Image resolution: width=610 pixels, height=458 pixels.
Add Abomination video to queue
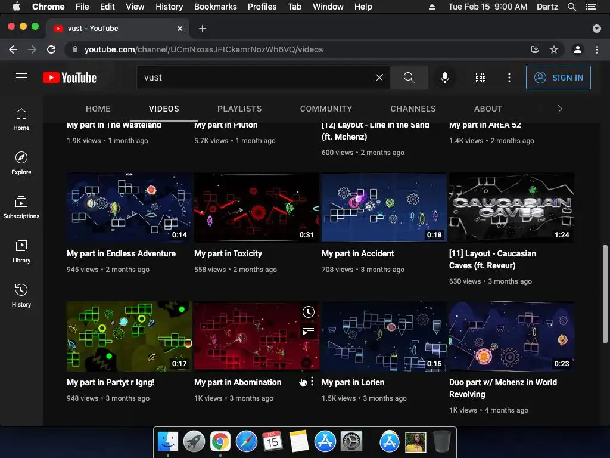[309, 332]
